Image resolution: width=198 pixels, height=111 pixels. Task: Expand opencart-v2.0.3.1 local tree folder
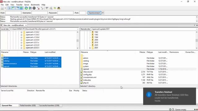tap(21, 48)
